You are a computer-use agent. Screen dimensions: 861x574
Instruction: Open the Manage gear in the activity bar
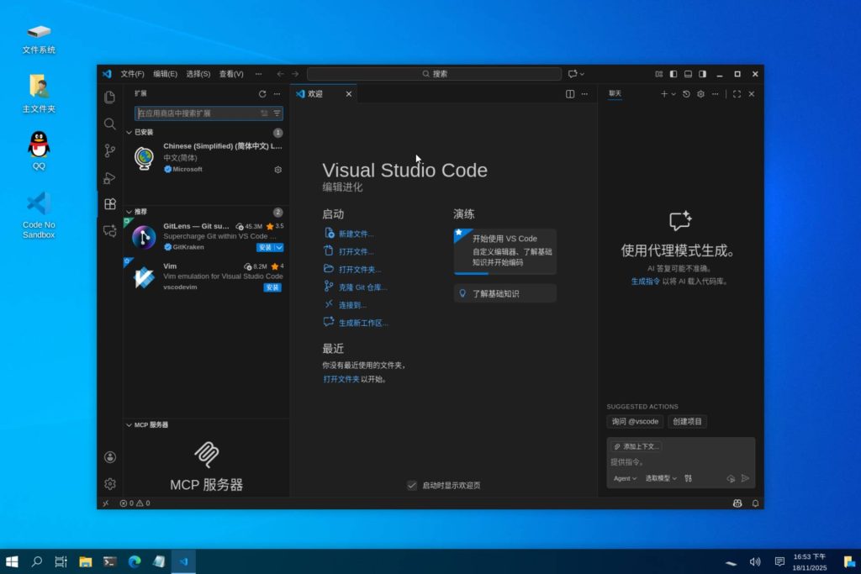pyautogui.click(x=110, y=483)
